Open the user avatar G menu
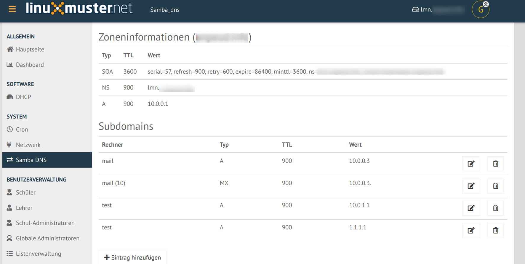 tap(481, 9)
